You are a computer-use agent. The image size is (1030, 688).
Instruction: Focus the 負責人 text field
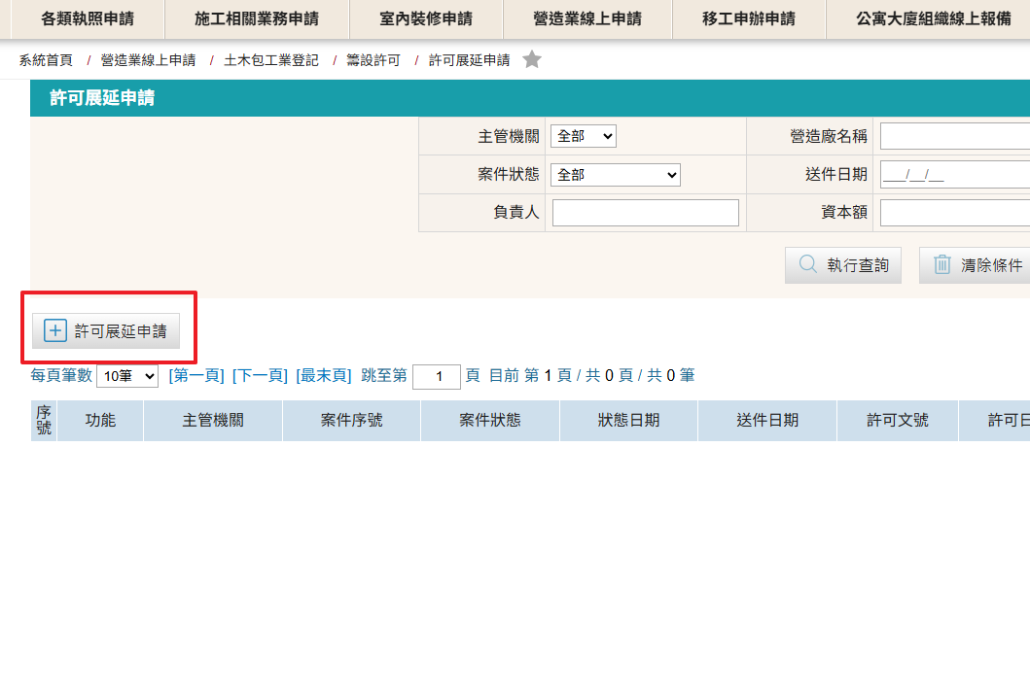point(646,213)
